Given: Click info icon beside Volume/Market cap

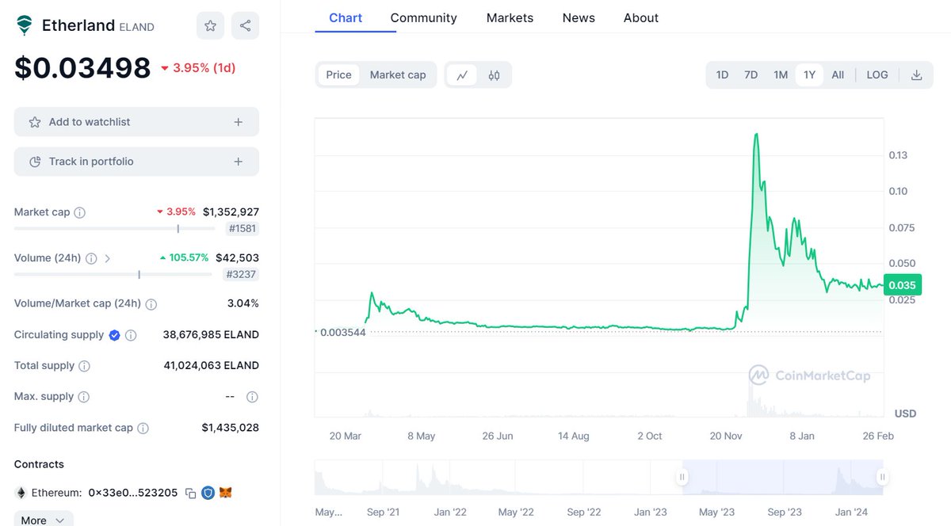Looking at the screenshot, I should pyautogui.click(x=151, y=304).
